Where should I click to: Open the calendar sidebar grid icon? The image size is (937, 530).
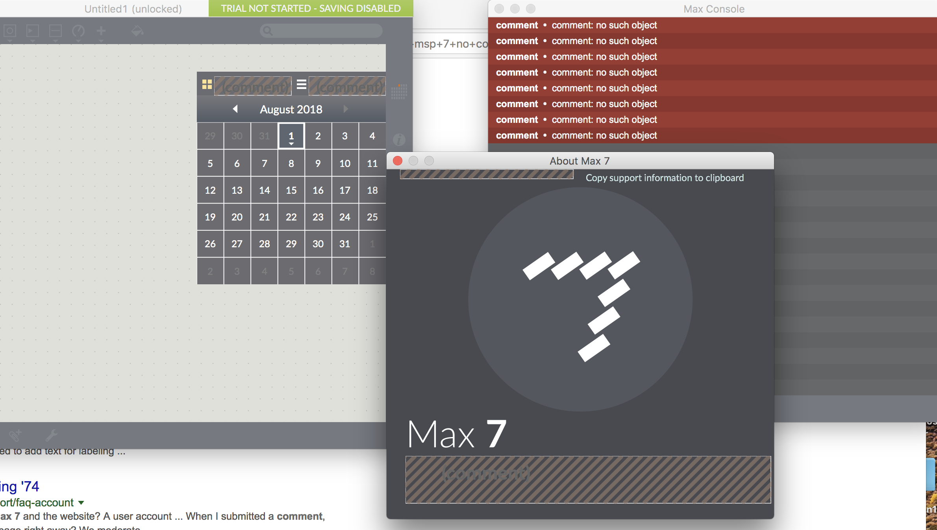(399, 91)
